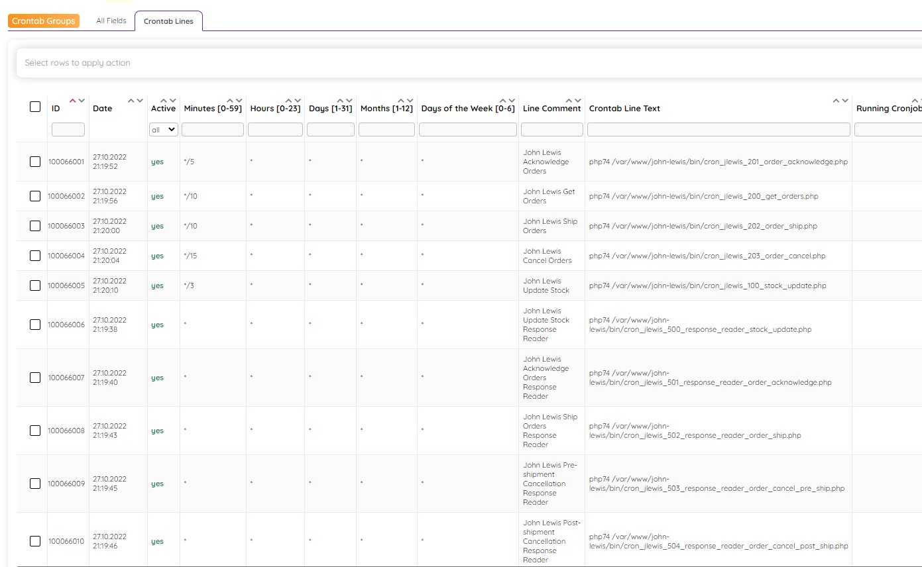Focus the Days [1-31] filter input
This screenshot has width=922, height=567.
click(x=331, y=130)
